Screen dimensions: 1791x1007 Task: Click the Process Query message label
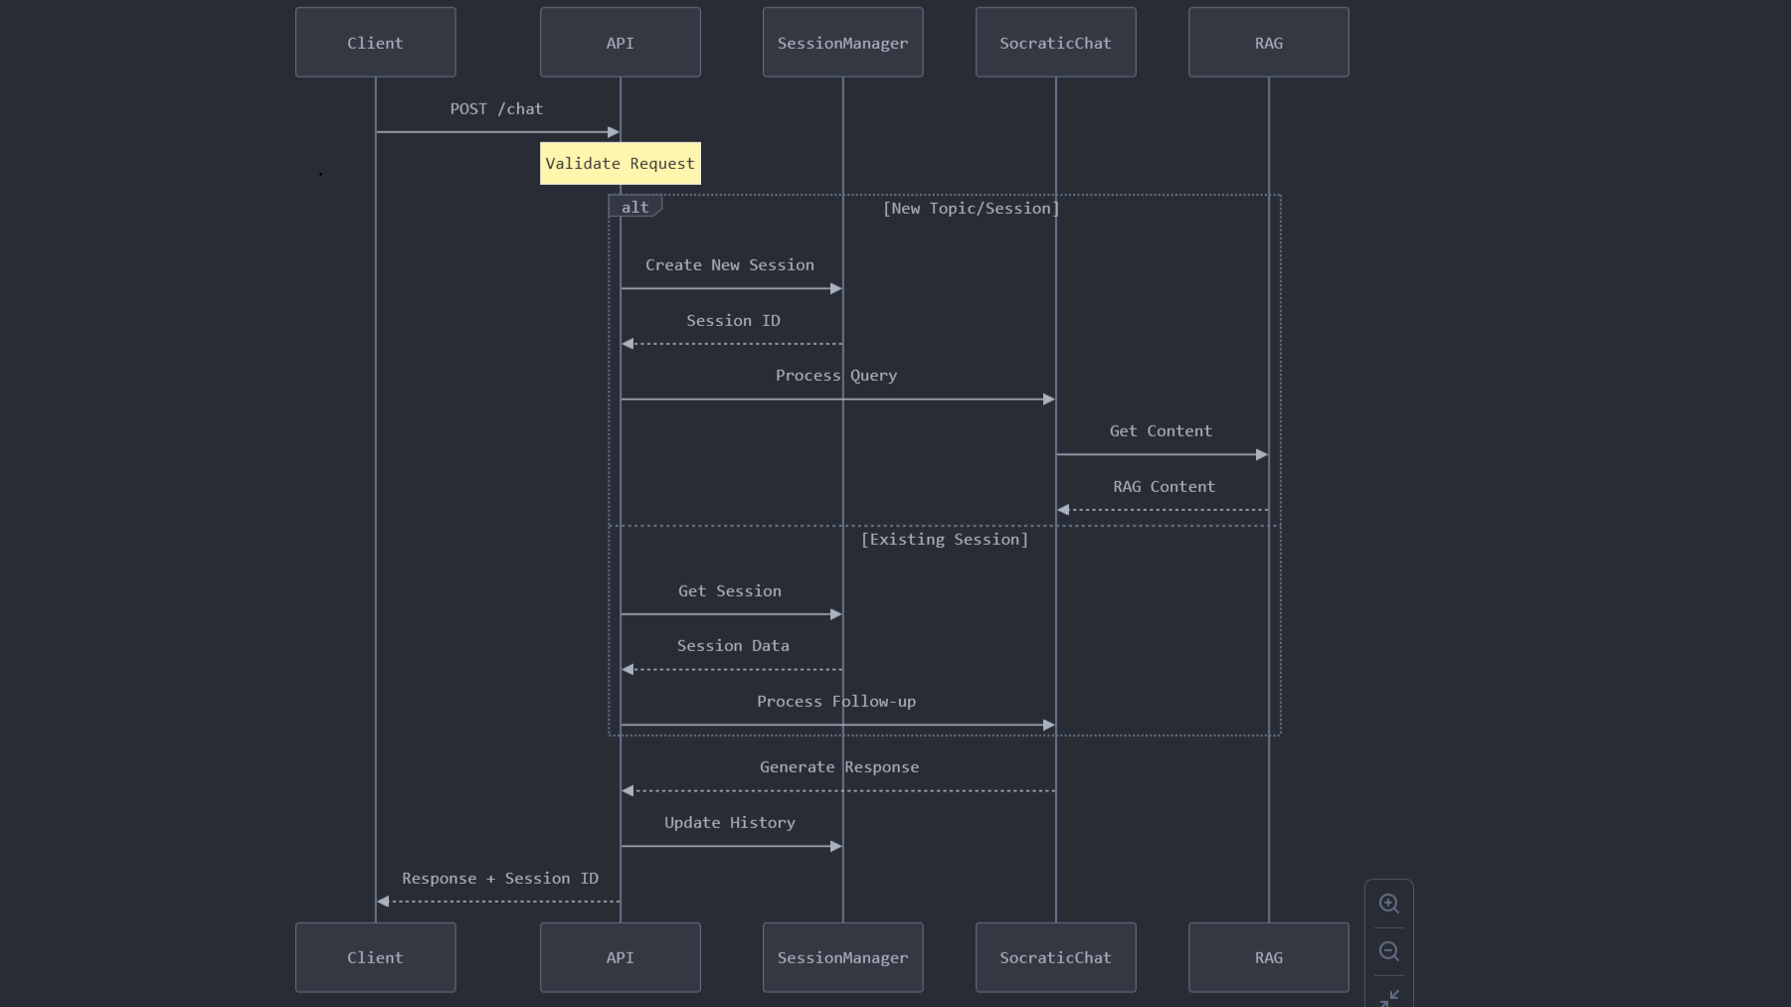coord(836,376)
